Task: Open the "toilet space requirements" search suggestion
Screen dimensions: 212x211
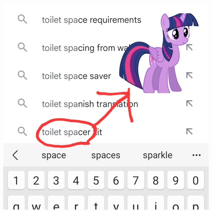Action: [x=92, y=20]
